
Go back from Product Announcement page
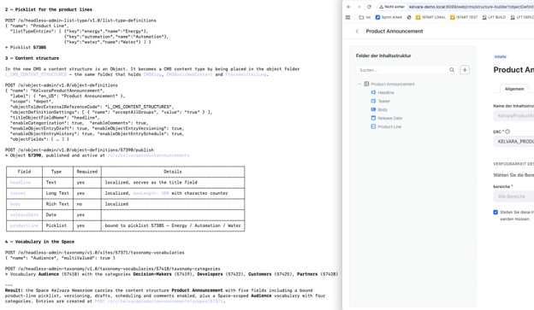(x=357, y=32)
